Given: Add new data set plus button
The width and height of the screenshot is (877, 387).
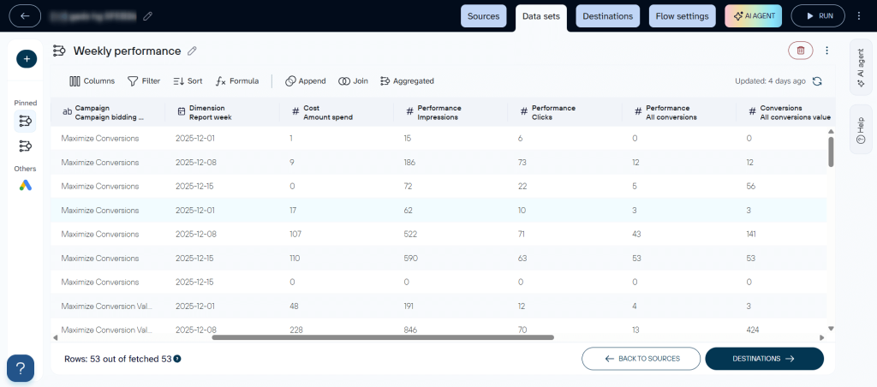Looking at the screenshot, I should pos(27,59).
